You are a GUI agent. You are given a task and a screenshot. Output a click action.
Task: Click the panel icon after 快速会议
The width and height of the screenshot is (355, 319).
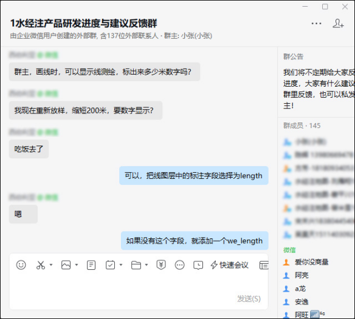[x=264, y=265]
